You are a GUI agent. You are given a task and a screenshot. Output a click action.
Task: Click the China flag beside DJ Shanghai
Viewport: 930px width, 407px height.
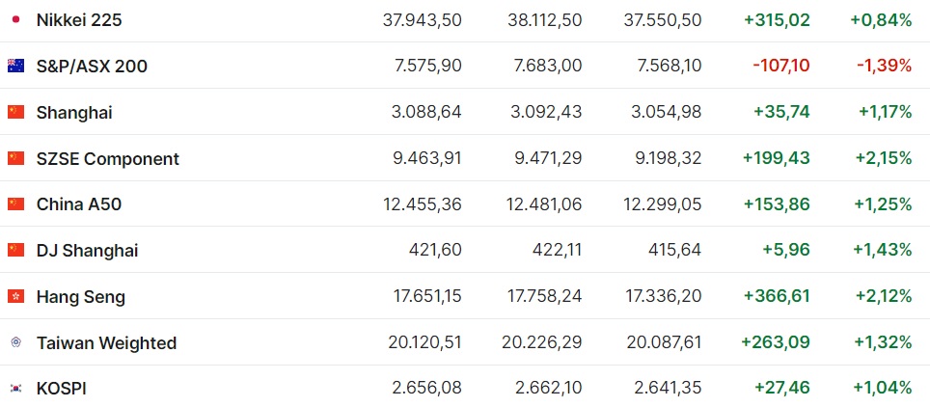pyautogui.click(x=15, y=250)
